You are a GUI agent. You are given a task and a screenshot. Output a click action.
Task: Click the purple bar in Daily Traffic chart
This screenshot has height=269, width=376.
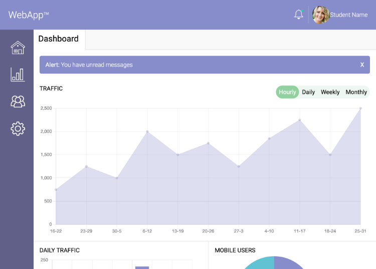142,267
